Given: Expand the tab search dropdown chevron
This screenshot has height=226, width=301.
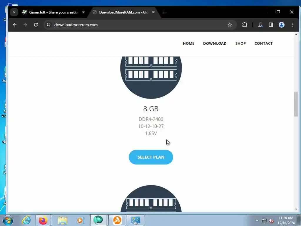Looking at the screenshot, I should (x=14, y=12).
